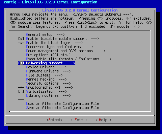Open the File systems submenu
Screen dimensions: 162x134
(44, 75)
